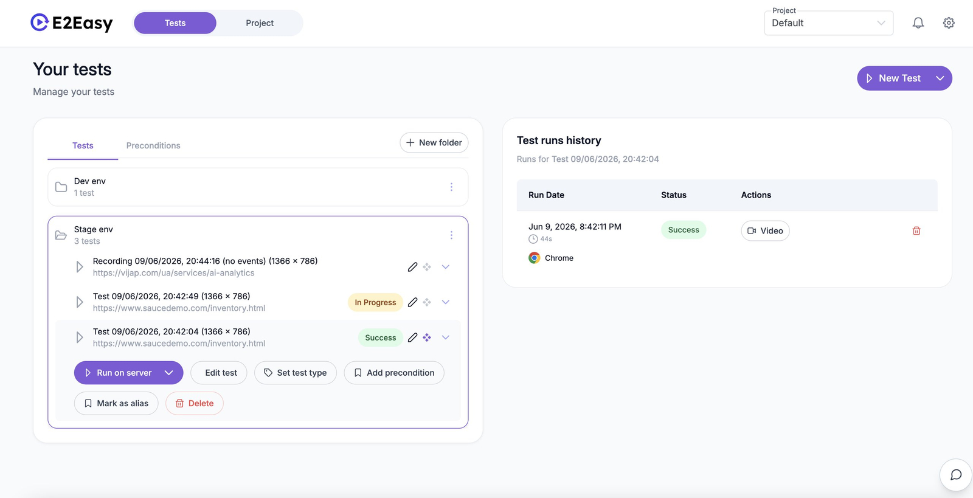
Task: Open the settings gear
Action: tap(949, 23)
